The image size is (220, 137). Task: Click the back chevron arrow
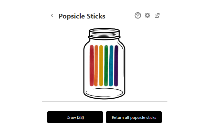pyautogui.click(x=52, y=15)
